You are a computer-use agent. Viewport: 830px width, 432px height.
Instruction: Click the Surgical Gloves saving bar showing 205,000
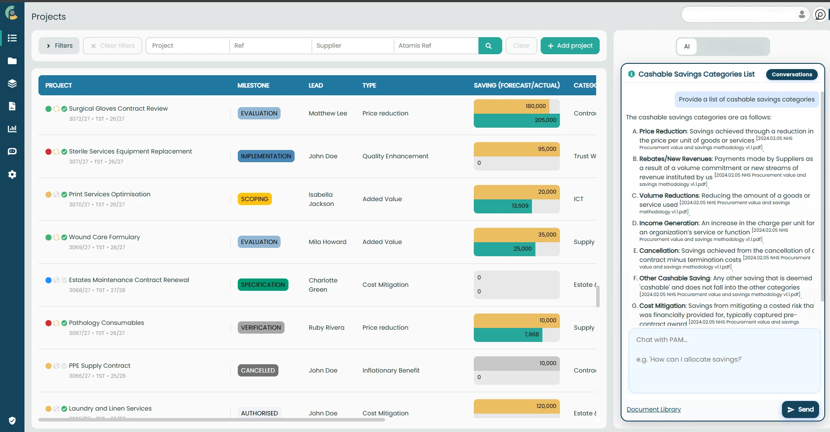(x=517, y=120)
